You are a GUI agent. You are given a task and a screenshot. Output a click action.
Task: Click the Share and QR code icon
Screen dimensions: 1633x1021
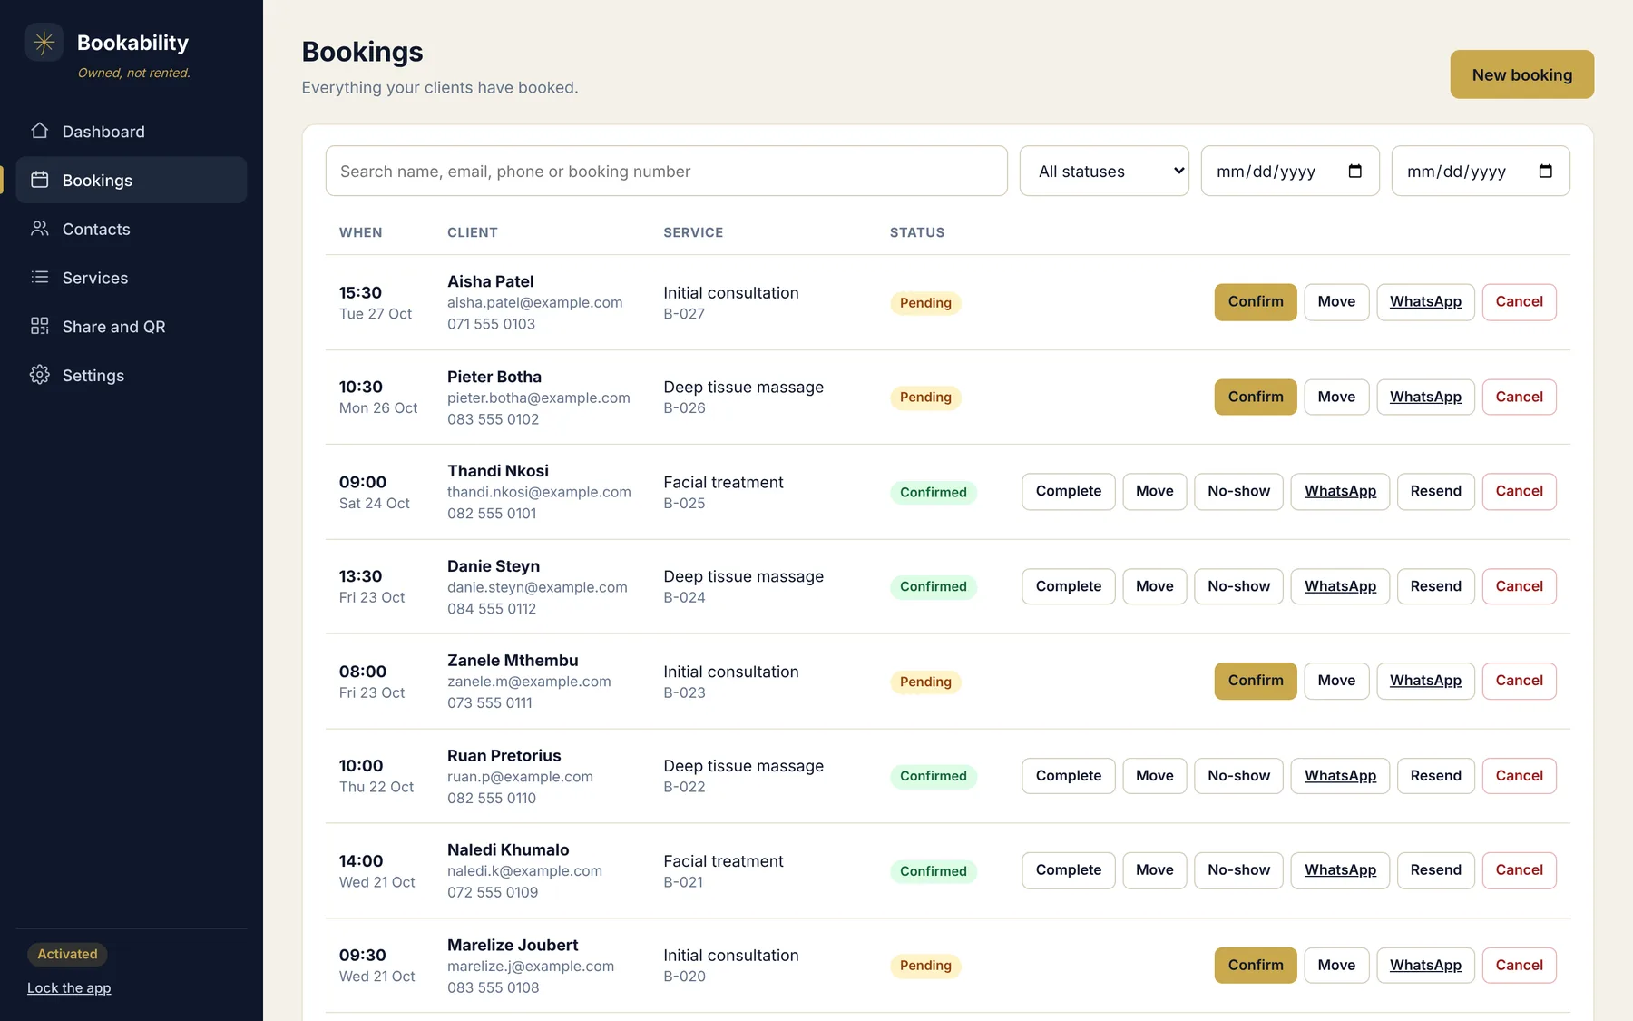pyautogui.click(x=40, y=326)
